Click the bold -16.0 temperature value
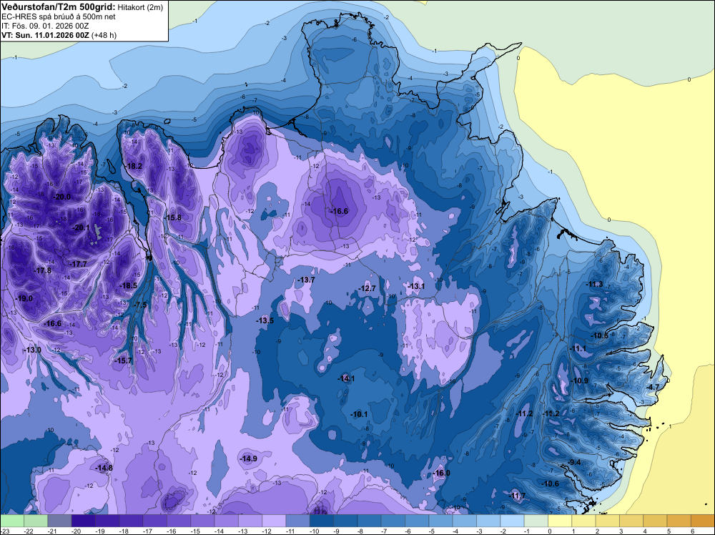The width and height of the screenshot is (715, 535). pyautogui.click(x=441, y=473)
